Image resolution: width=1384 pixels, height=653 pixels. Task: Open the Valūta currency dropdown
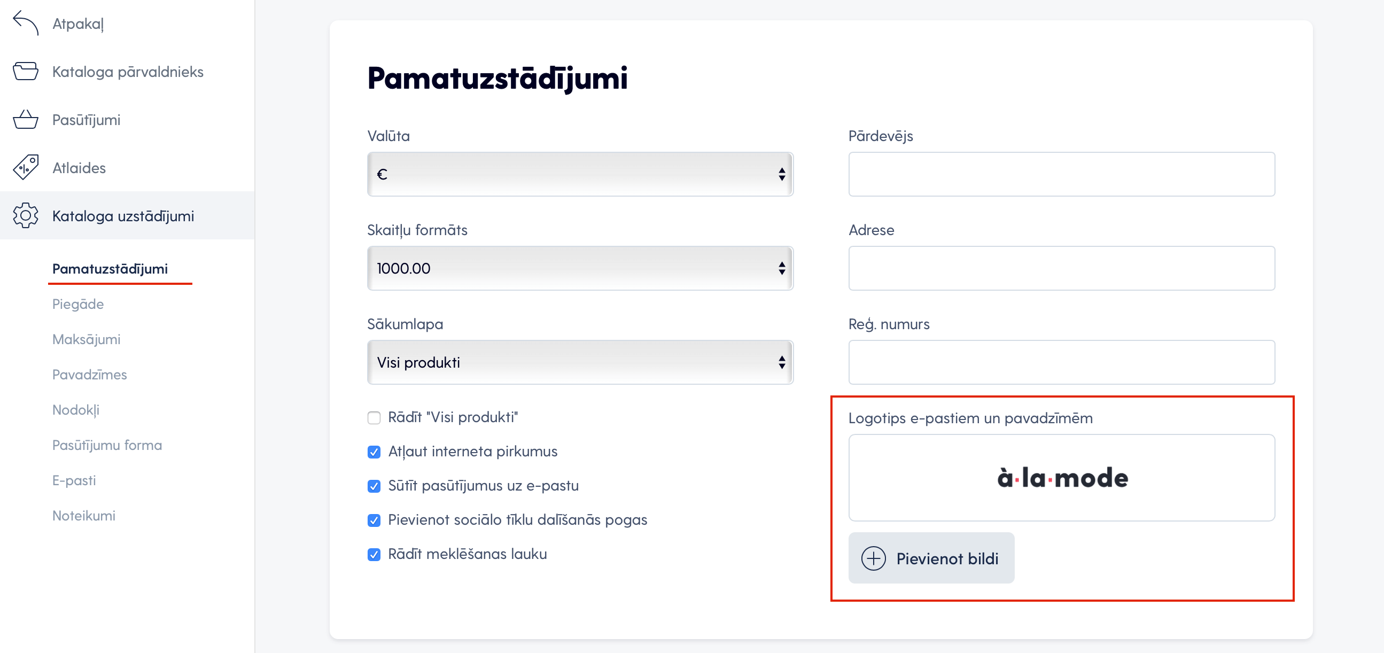[580, 174]
